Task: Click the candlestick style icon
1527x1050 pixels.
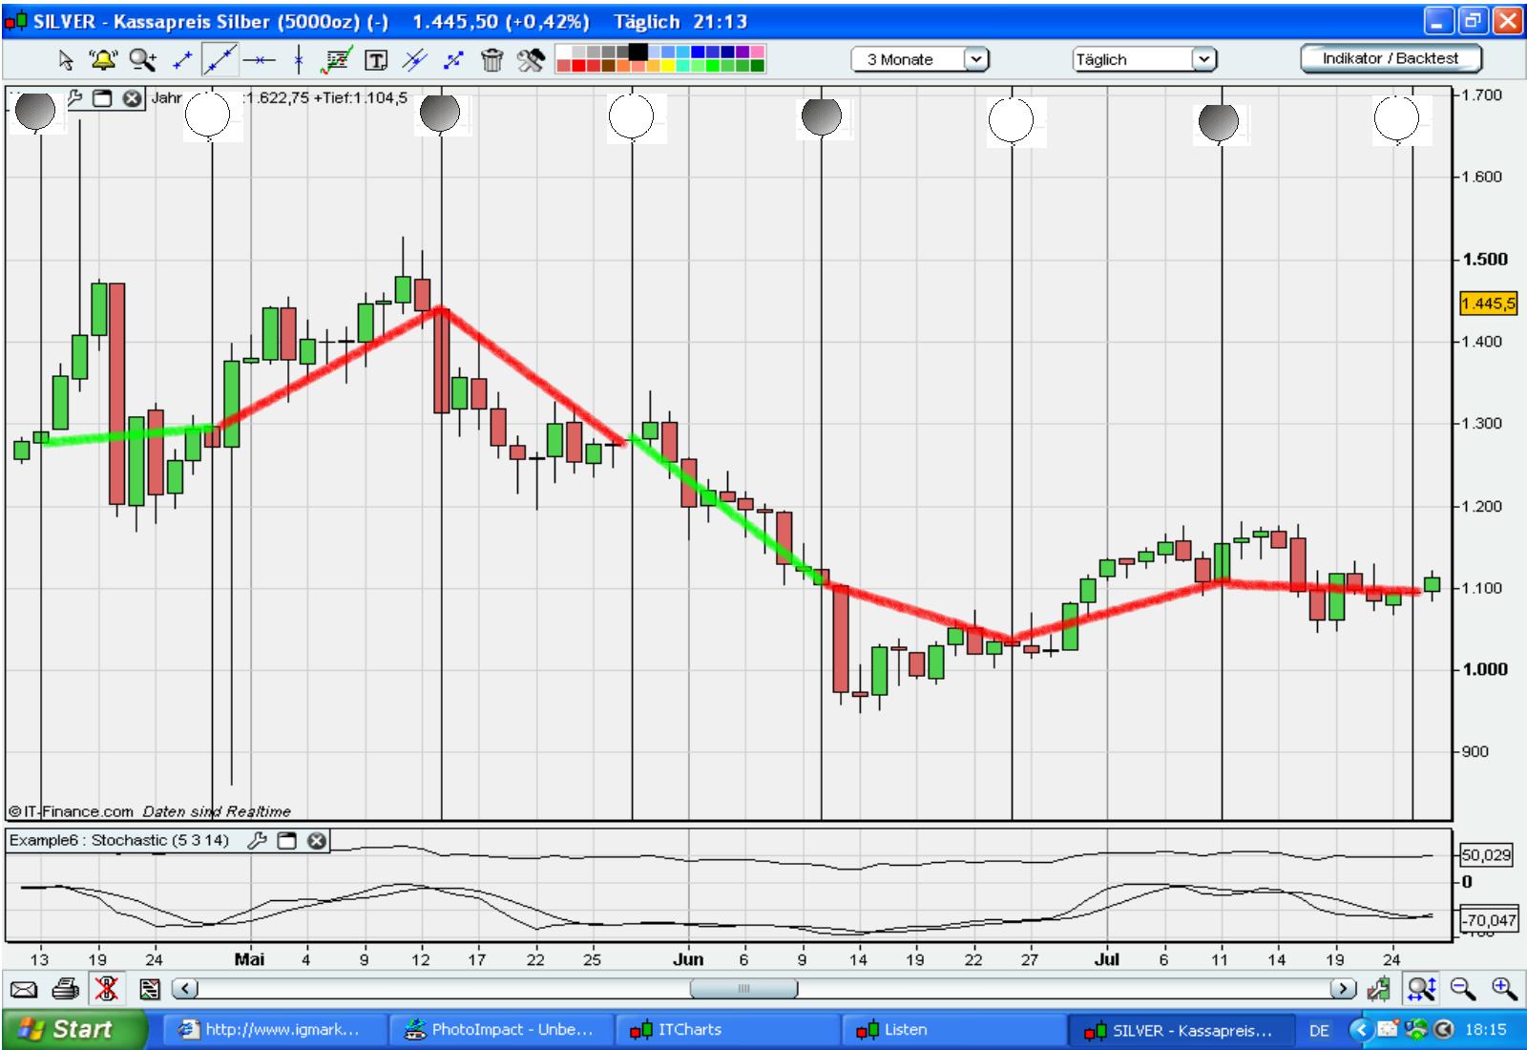Action: coord(1379,990)
